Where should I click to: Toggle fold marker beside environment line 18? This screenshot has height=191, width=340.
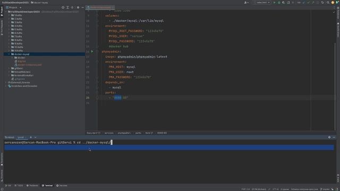pyautogui.click(x=97, y=62)
